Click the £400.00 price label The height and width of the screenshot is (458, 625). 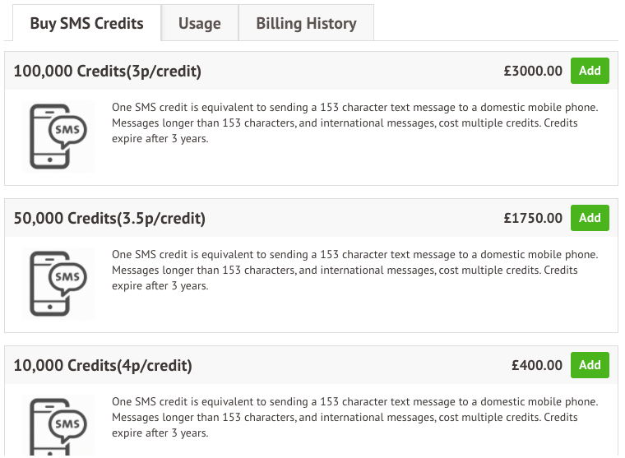point(537,365)
